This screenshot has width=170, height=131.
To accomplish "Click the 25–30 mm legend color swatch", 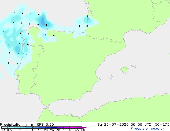I will click(54, 128).
